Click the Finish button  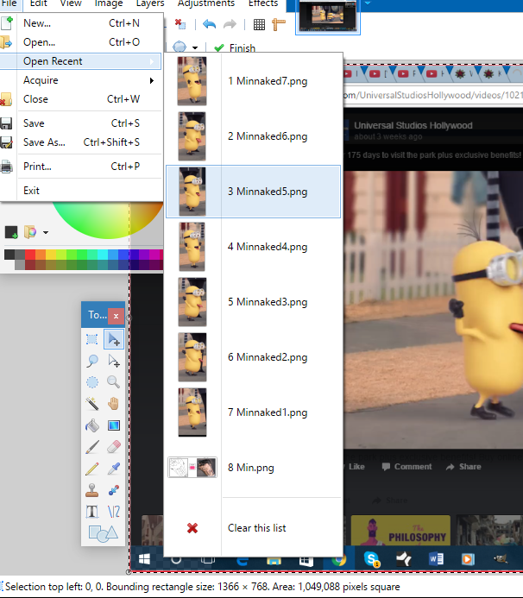tap(236, 48)
